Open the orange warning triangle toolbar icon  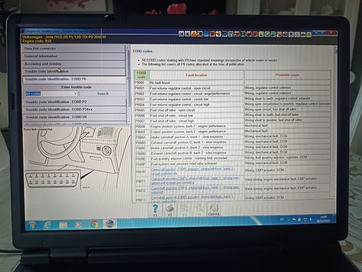(x=194, y=34)
